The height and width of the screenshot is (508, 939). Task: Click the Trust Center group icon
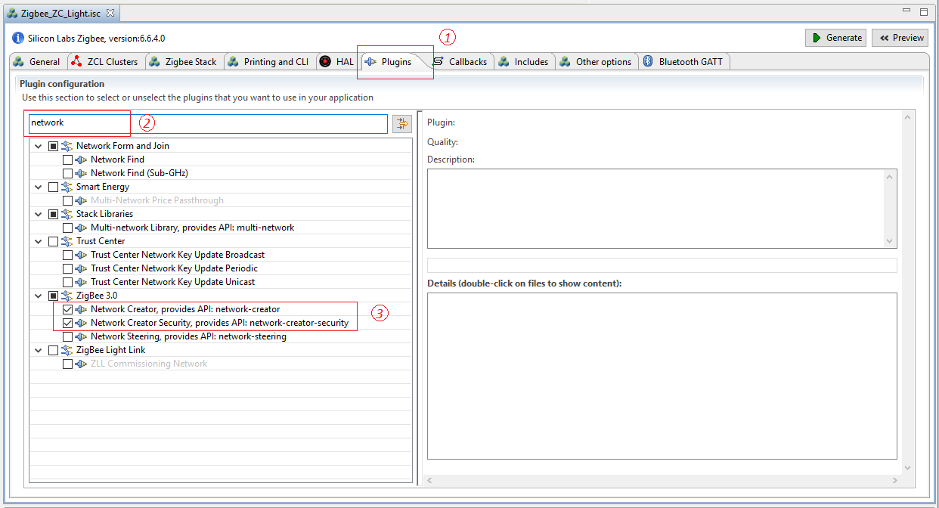67,241
